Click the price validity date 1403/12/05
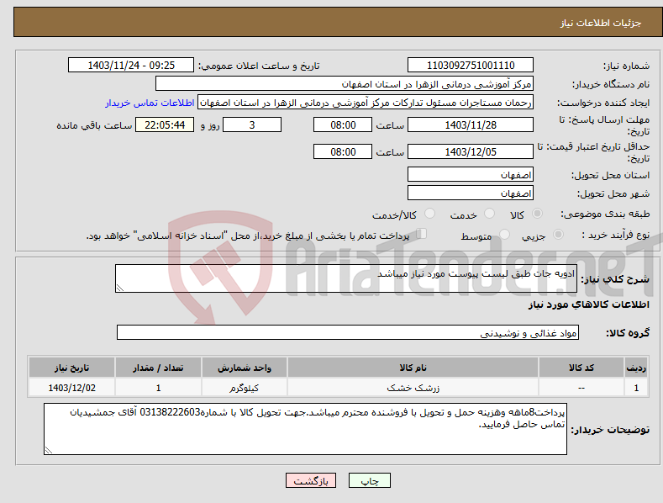Image resolution: width=663 pixels, height=503 pixels. pyautogui.click(x=471, y=151)
